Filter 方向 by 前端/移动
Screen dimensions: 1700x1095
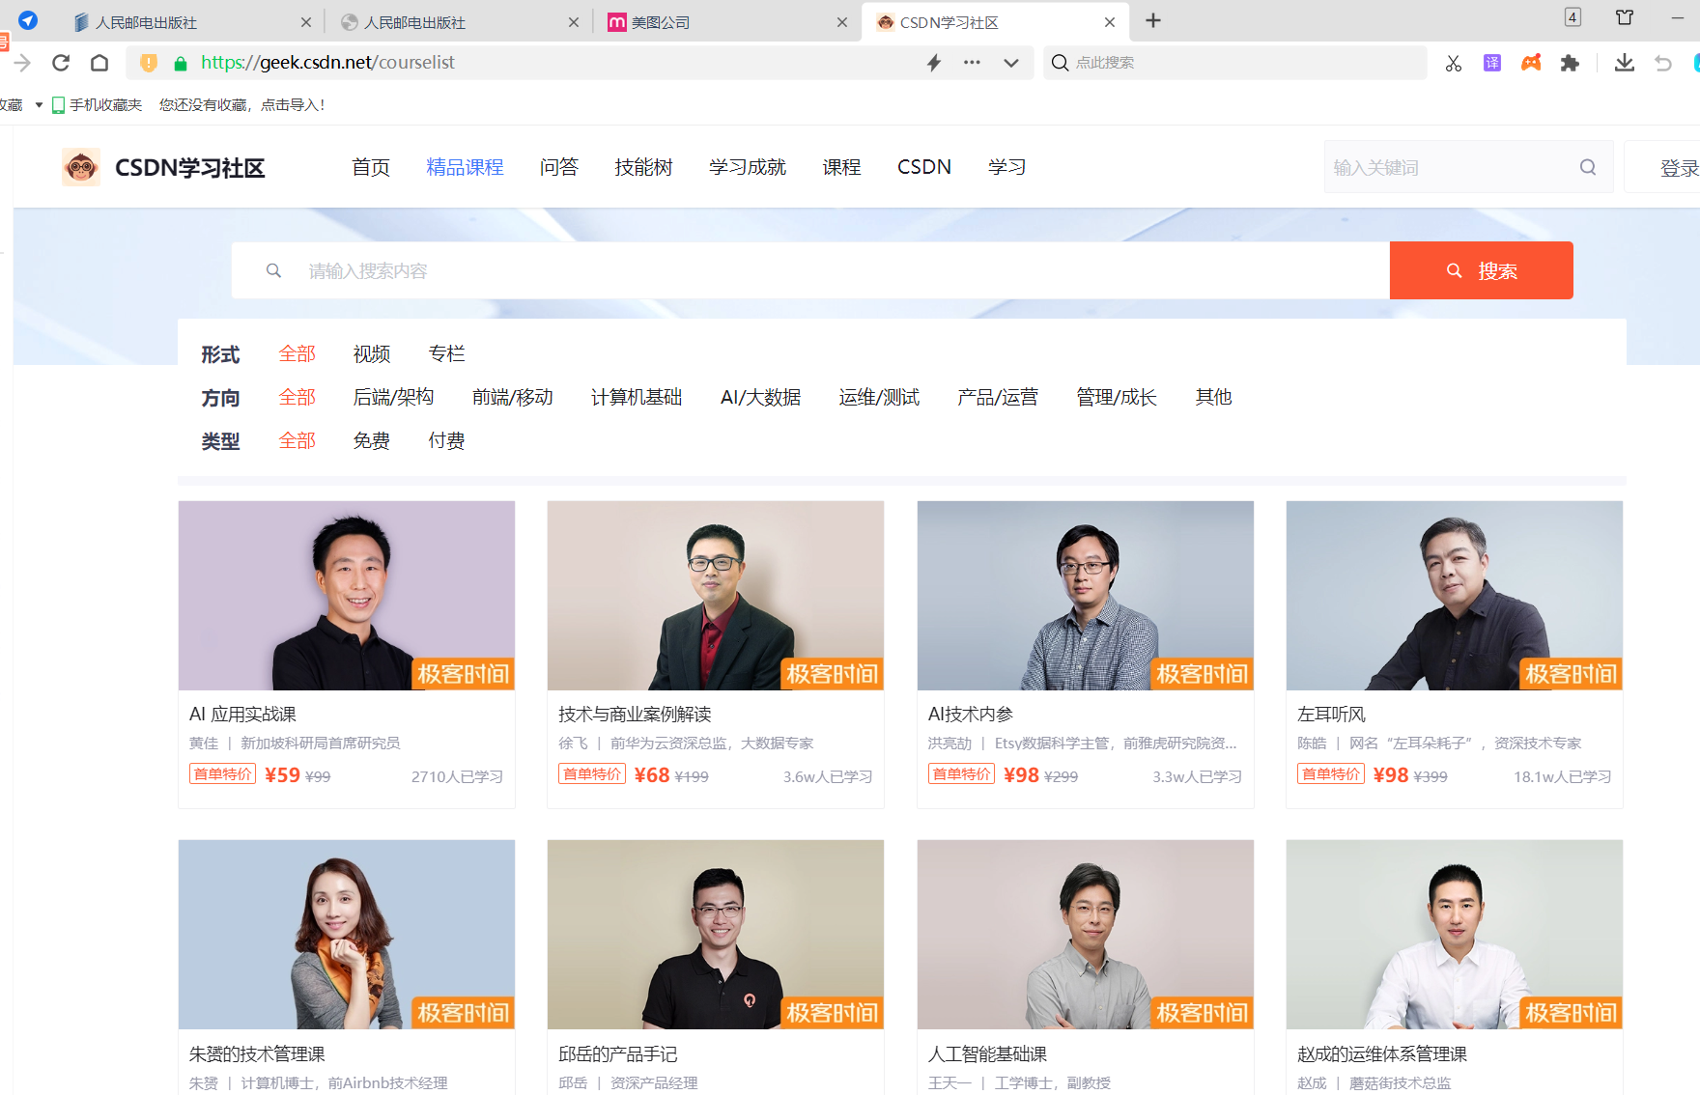click(512, 397)
